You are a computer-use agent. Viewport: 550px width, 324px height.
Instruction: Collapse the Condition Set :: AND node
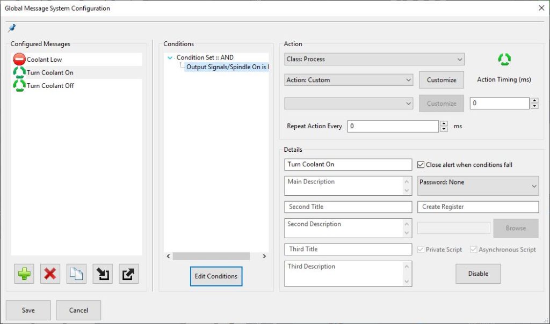pos(170,57)
